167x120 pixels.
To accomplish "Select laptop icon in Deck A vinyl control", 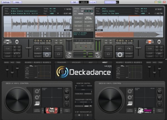I will coord(36,103).
